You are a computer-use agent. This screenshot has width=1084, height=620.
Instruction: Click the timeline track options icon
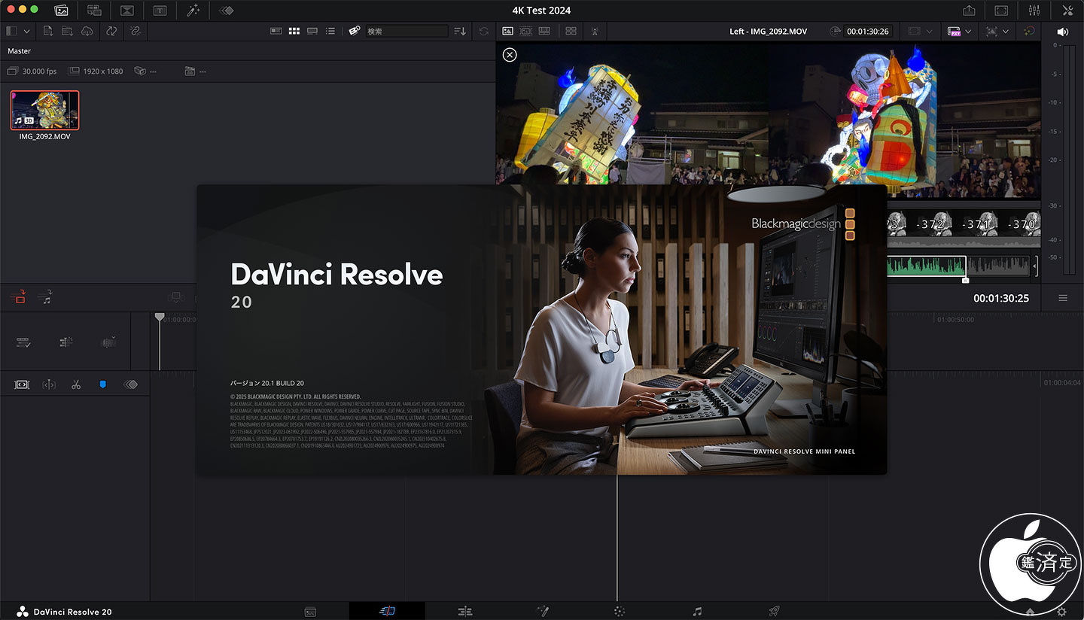(23, 342)
